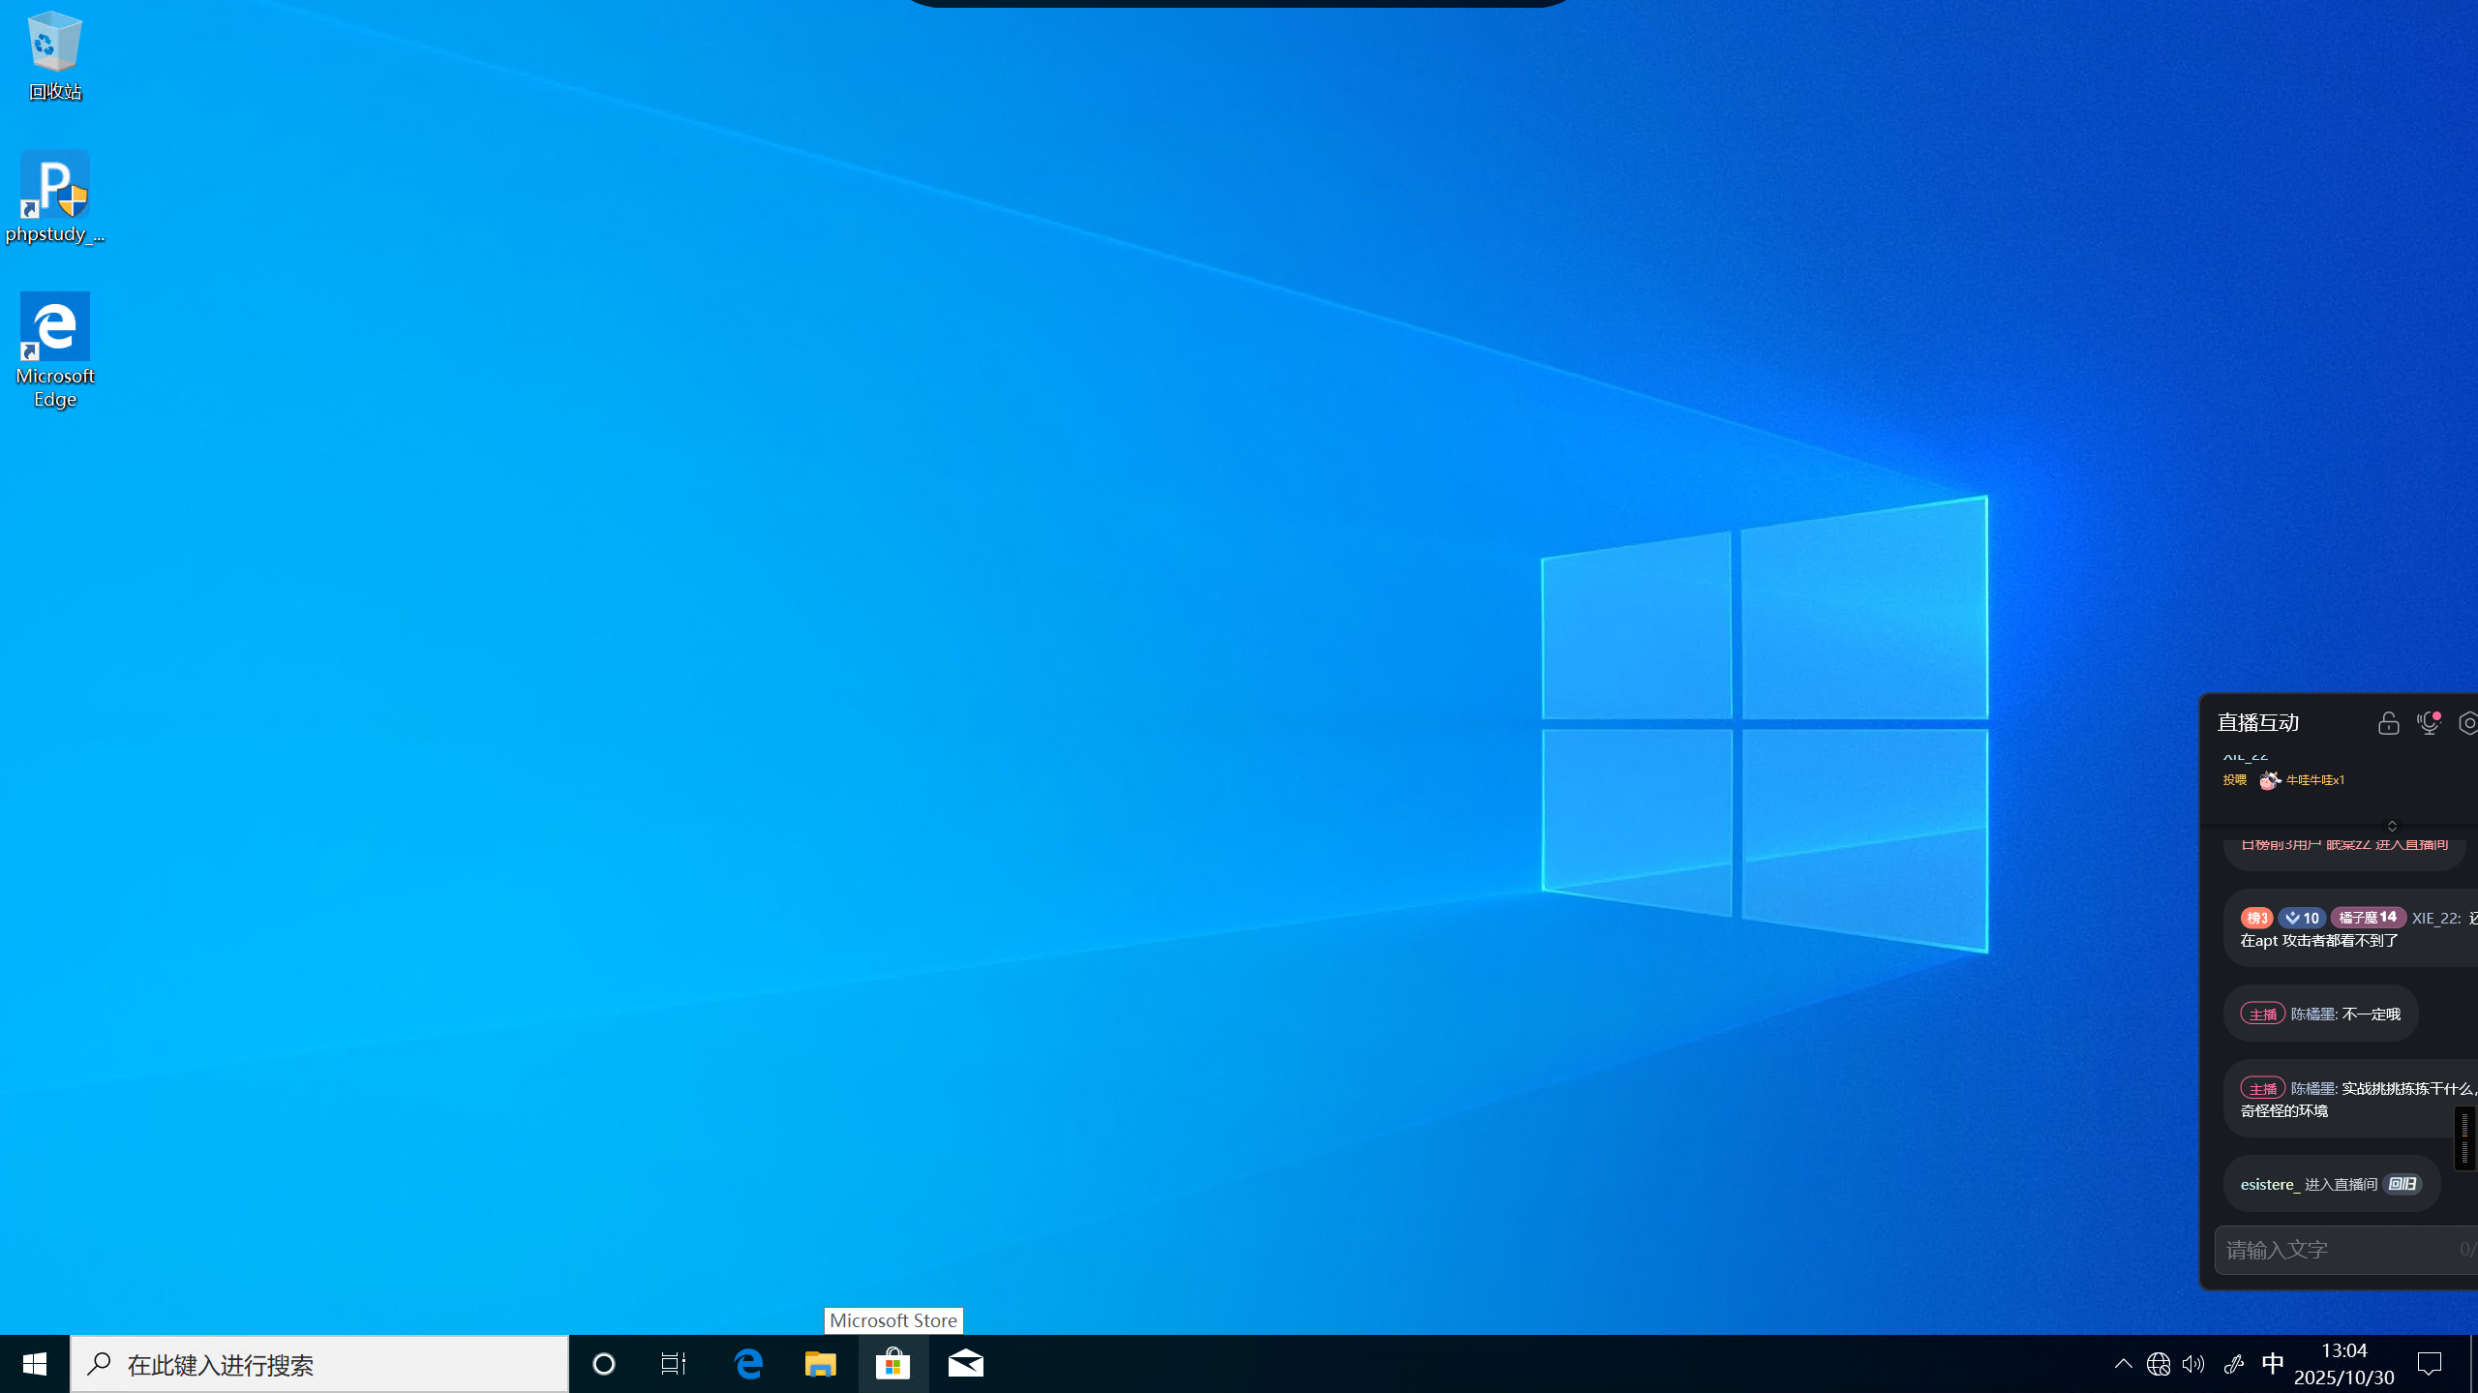Click username XIE_22 in chat message
The width and height of the screenshot is (2478, 1393).
pyautogui.click(x=2435, y=918)
